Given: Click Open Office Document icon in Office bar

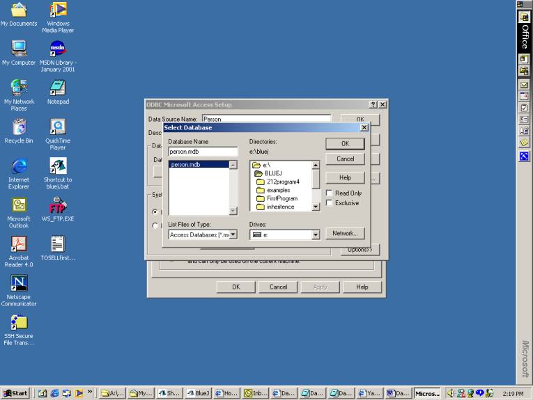Looking at the screenshot, I should point(524,71).
